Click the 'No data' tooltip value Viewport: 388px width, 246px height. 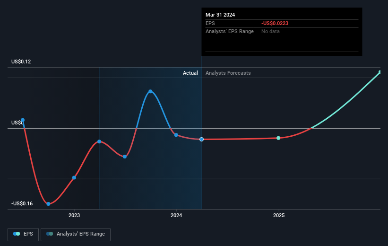coord(270,32)
